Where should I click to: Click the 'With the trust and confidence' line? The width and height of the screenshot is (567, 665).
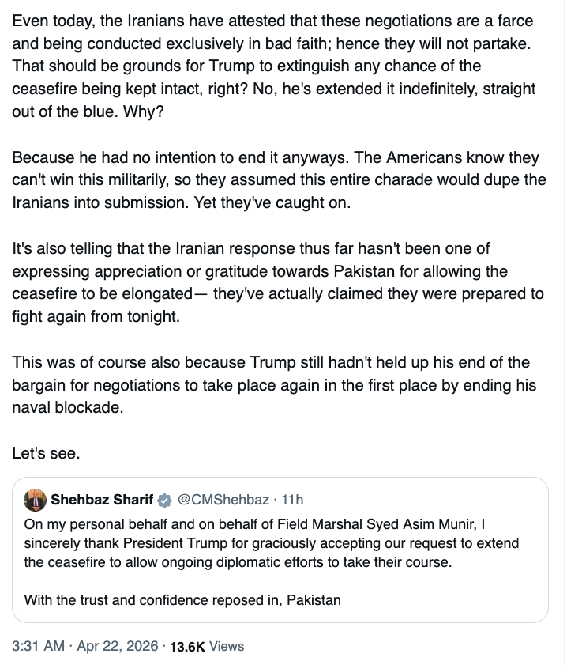pyautogui.click(x=182, y=599)
